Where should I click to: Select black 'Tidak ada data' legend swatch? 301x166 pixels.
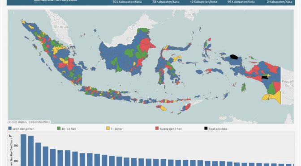pos(206,129)
